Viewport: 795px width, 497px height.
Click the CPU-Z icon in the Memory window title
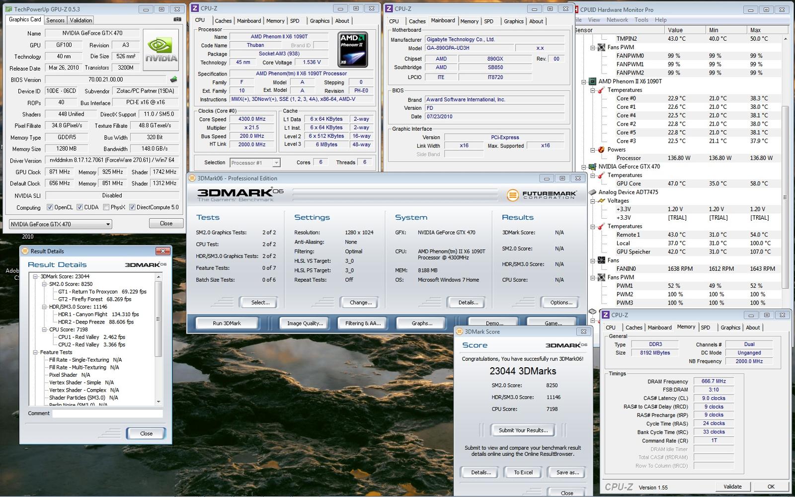click(x=606, y=315)
